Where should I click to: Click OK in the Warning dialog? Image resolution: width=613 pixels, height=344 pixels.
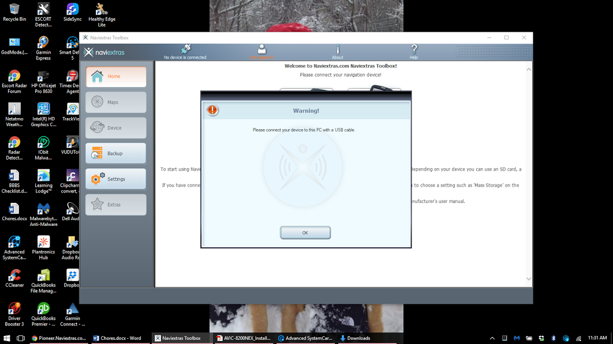[305, 233]
